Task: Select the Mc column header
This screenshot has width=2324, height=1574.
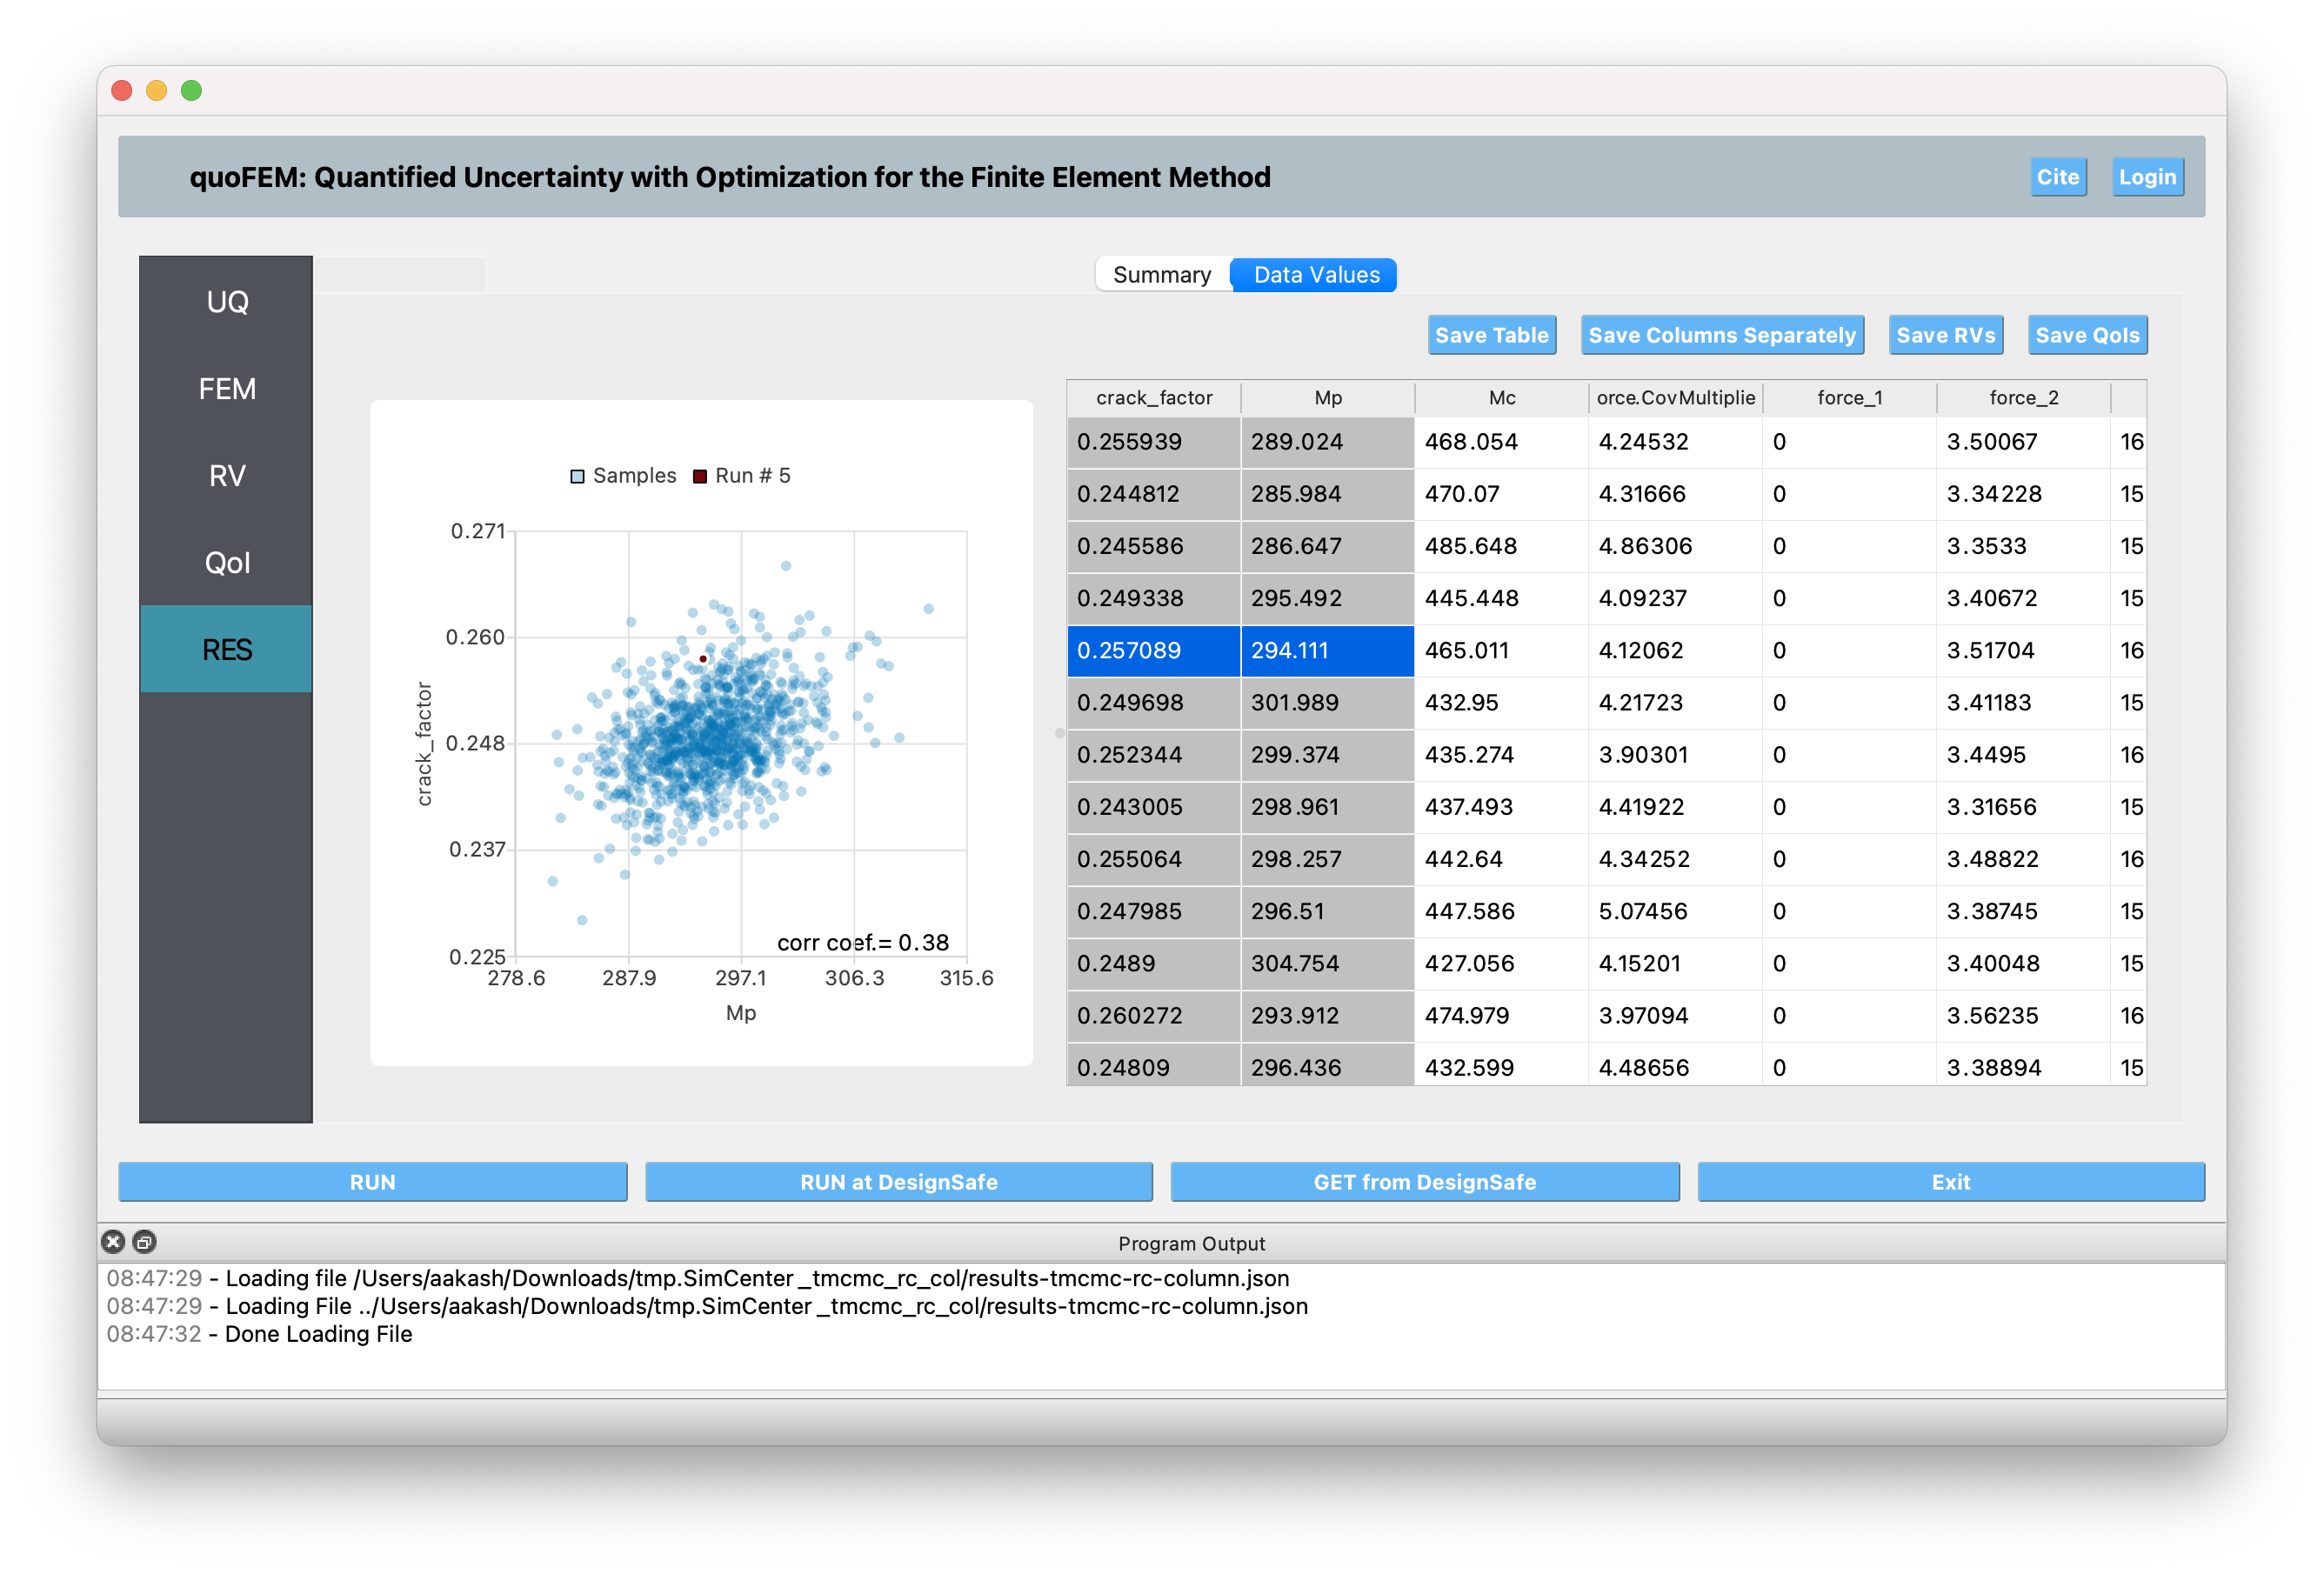Action: pyautogui.click(x=1502, y=398)
